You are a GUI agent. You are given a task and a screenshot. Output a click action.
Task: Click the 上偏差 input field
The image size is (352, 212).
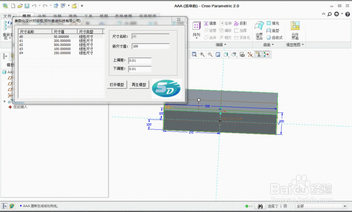(x=140, y=60)
